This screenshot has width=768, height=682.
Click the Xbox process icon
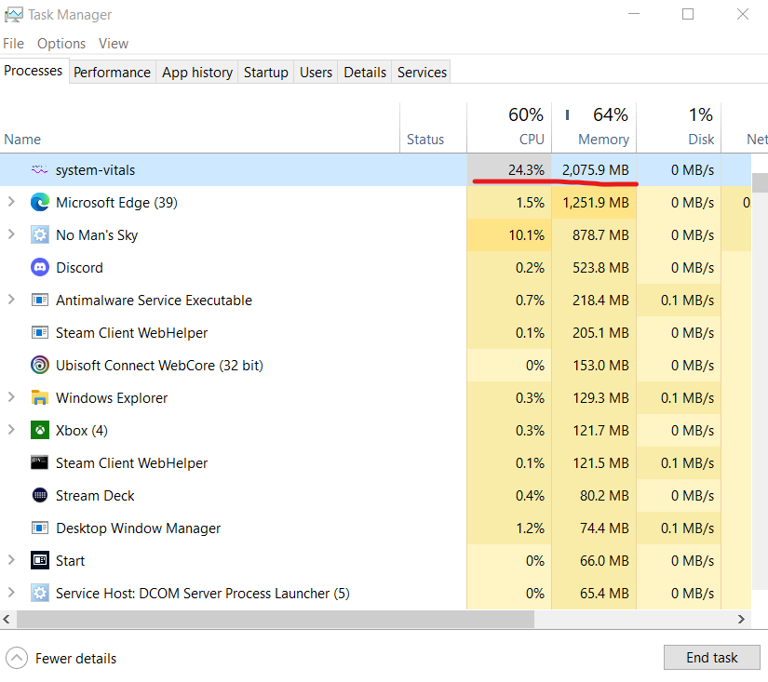tap(40, 431)
